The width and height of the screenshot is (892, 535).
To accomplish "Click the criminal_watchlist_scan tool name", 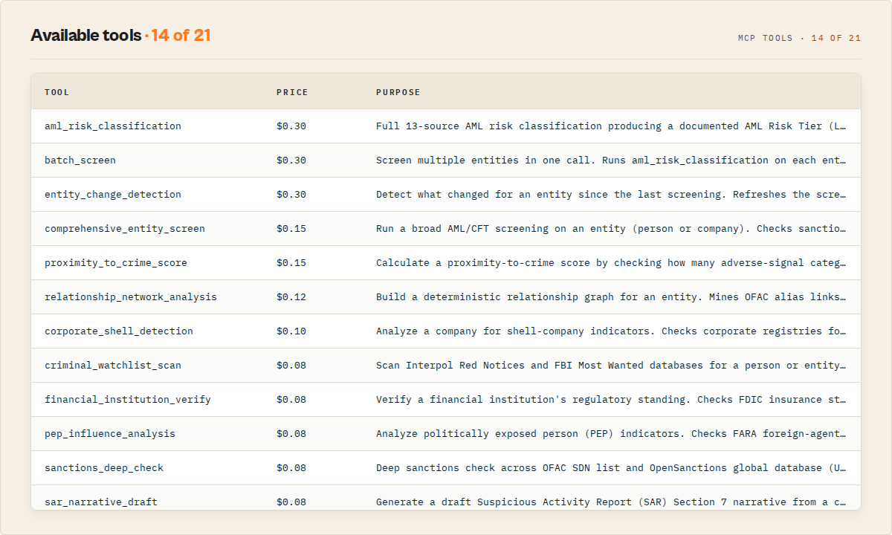I will coord(113,365).
